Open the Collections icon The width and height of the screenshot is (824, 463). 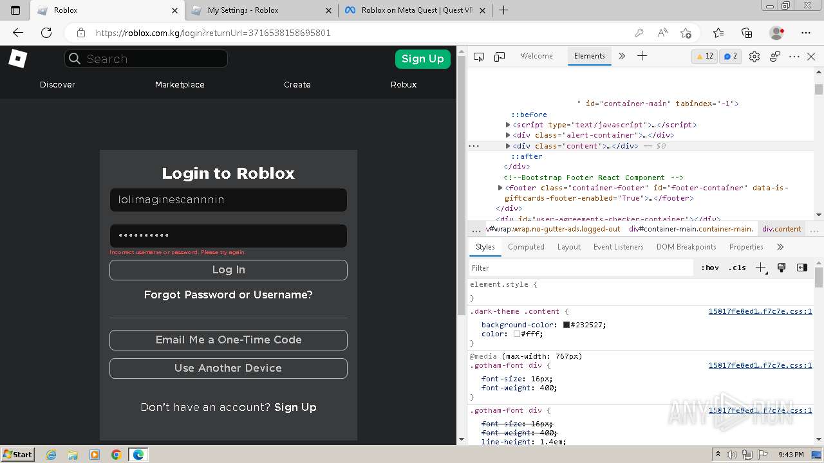click(747, 33)
